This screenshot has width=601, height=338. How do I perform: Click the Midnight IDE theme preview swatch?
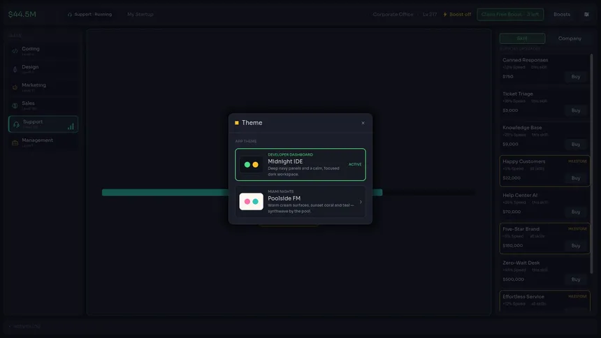tap(251, 164)
